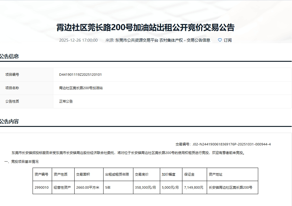Screen dimensions: 292x206
Task: Click the publish date 2025-12-26 17:00:00
Action: [78, 40]
